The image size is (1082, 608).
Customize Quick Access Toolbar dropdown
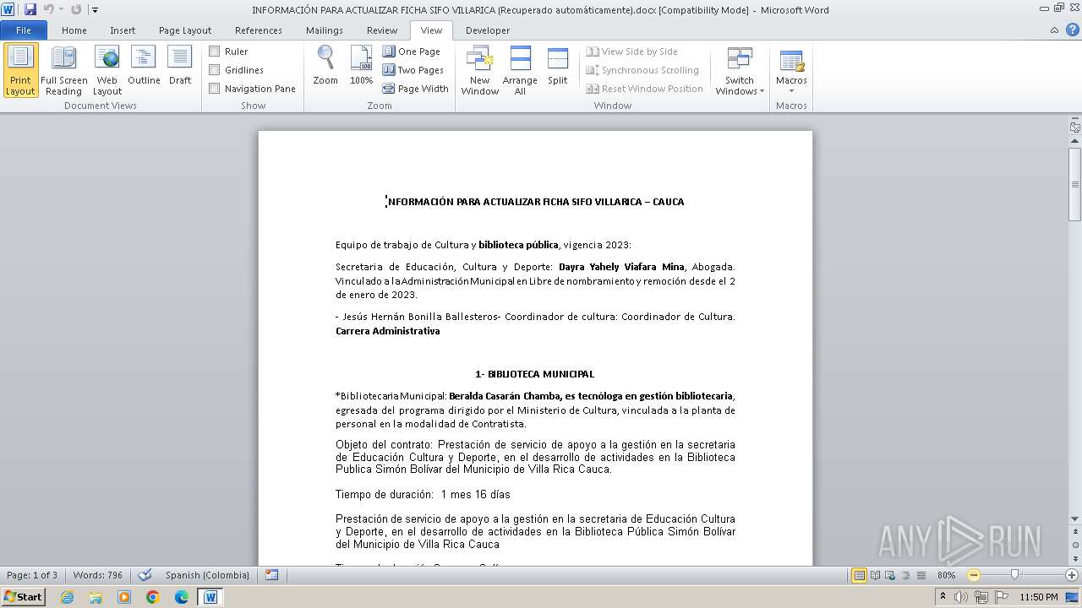(95, 9)
